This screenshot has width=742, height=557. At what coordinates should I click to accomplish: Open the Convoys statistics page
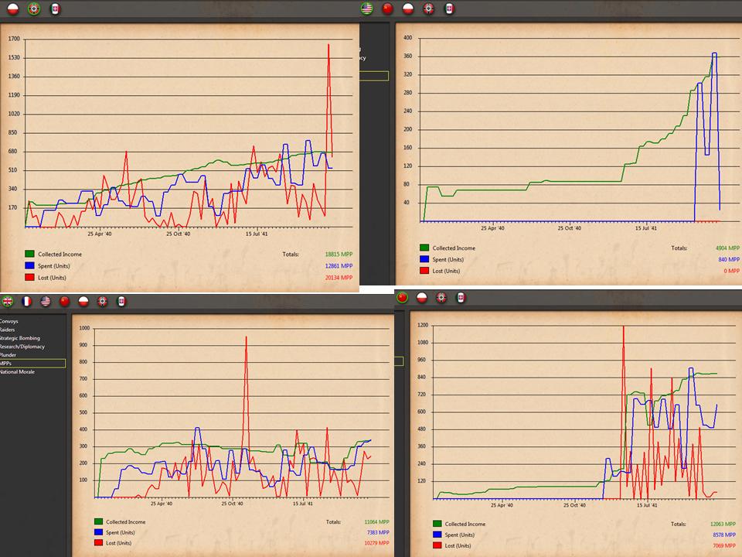tap(9, 321)
